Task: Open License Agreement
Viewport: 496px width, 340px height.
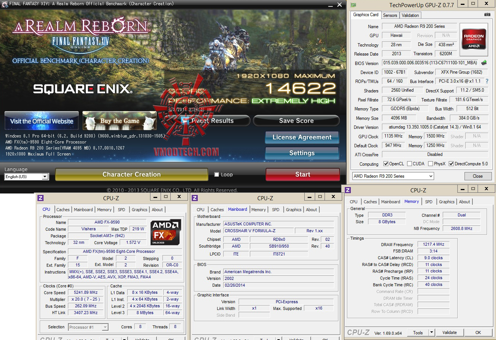Action: (302, 137)
